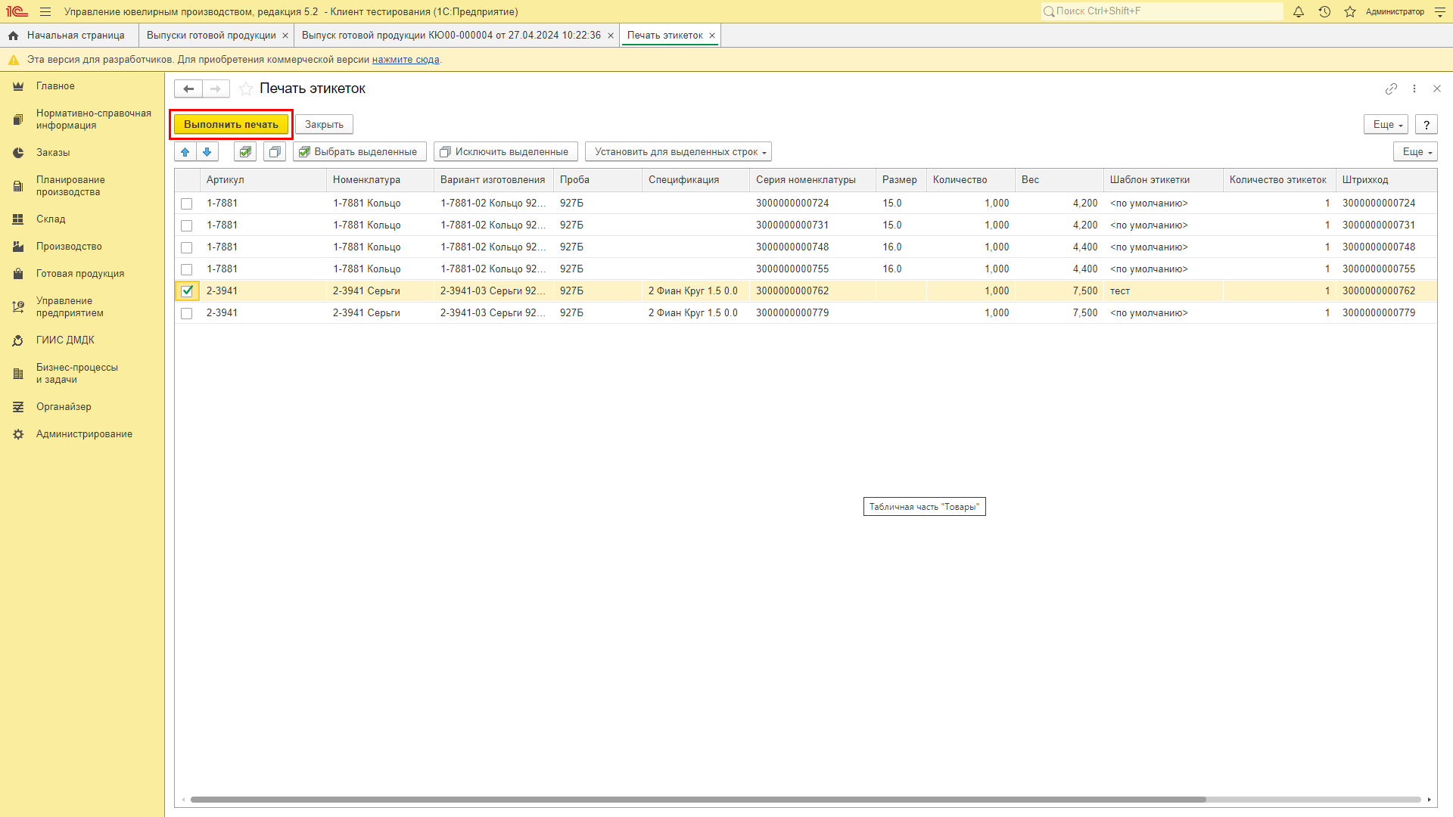Open the 1C main menu hamburger icon
Image resolution: width=1453 pixels, height=817 pixels.
(45, 11)
